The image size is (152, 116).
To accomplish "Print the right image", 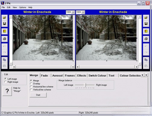I will tap(146, 39).
